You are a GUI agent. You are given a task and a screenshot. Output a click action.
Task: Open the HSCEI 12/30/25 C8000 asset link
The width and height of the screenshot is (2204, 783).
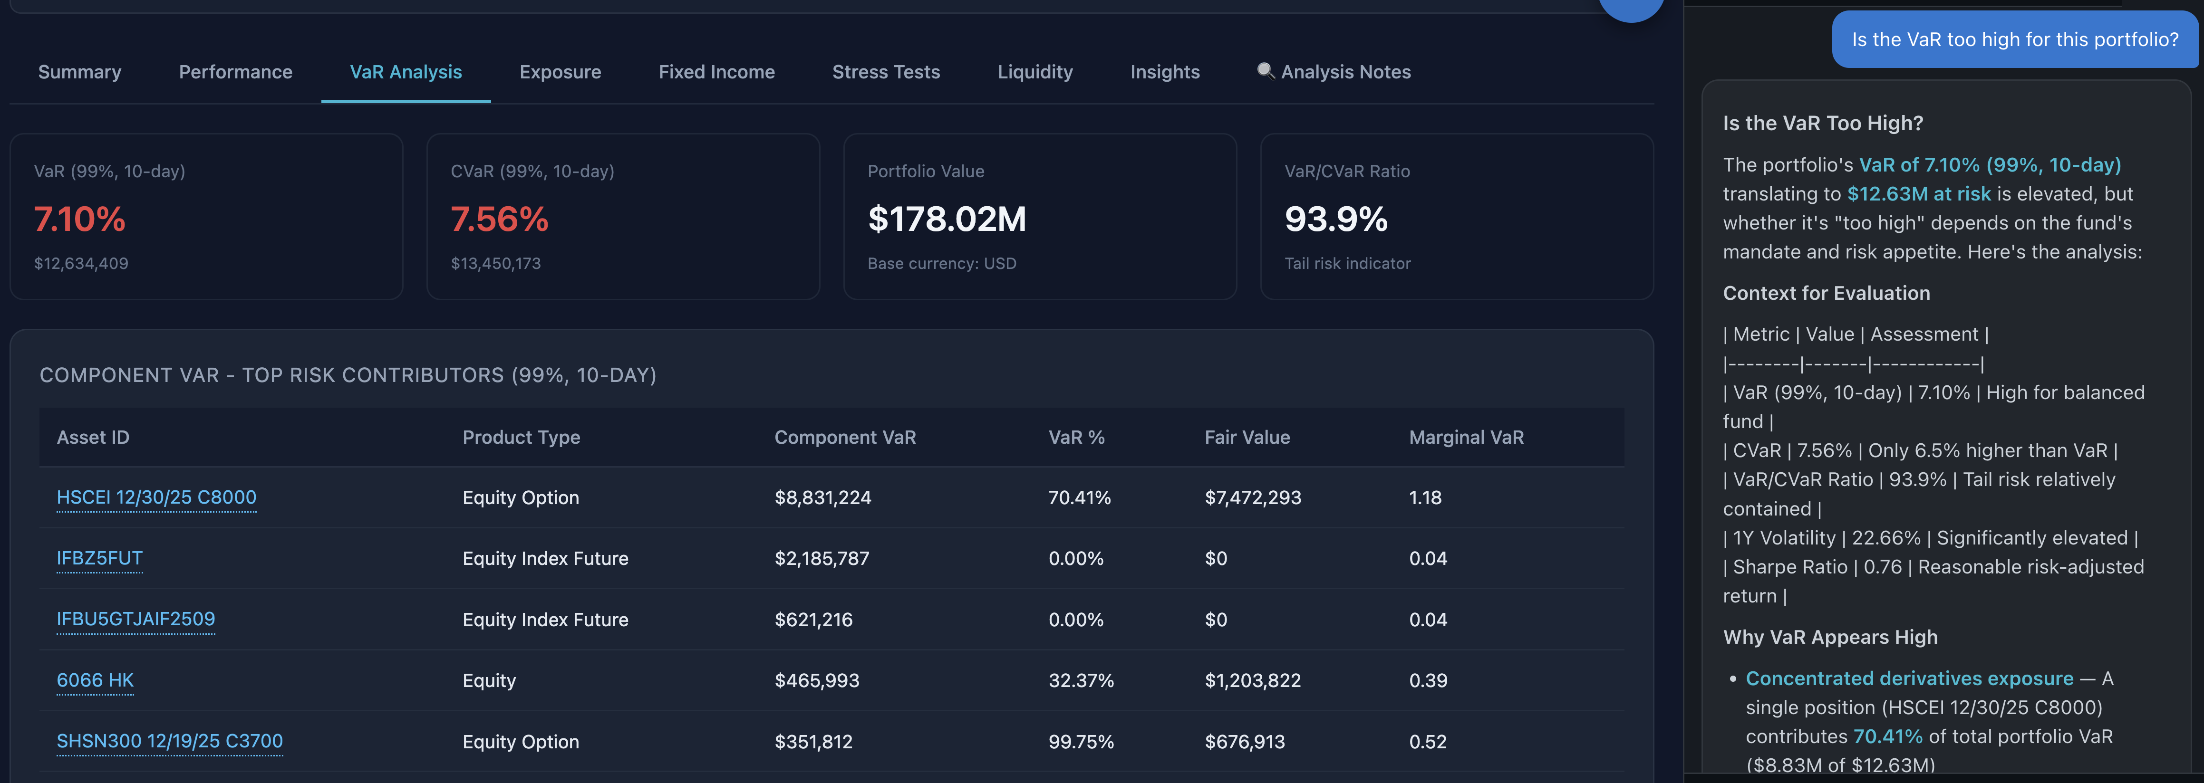pos(156,497)
